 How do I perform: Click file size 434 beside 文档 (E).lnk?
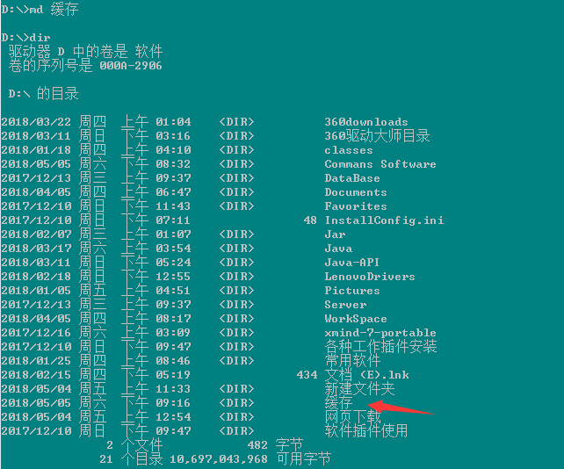click(x=307, y=374)
